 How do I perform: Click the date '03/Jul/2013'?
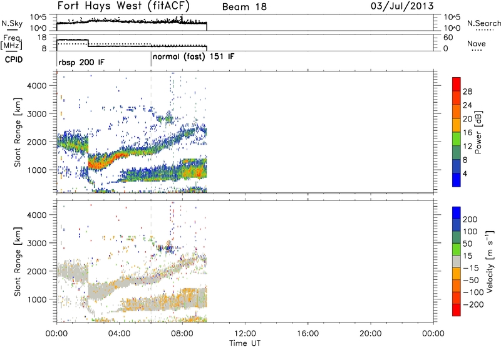[402, 6]
